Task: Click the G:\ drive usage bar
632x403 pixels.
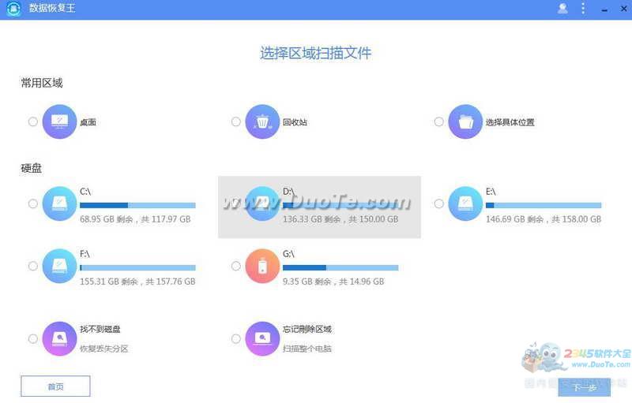Action: (340, 268)
